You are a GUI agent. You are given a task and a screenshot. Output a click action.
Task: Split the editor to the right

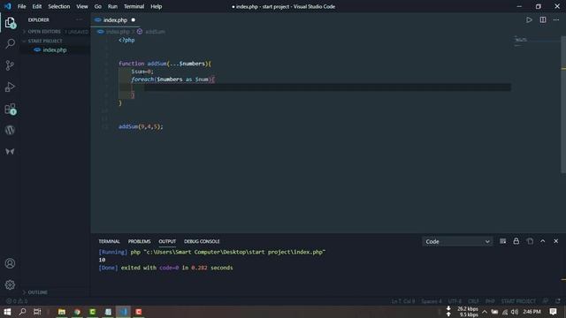coord(543,19)
